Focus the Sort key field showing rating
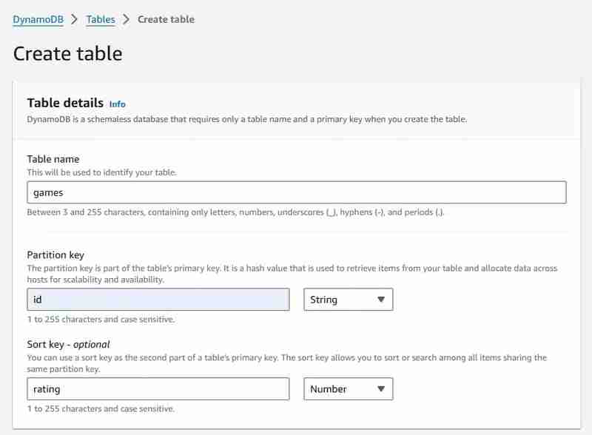Viewport: 592px width, 435px height. [158, 388]
